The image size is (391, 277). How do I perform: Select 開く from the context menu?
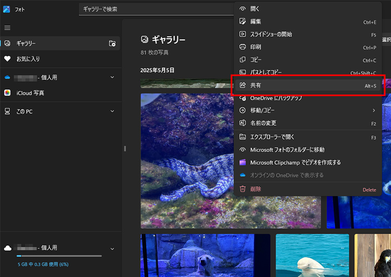click(x=255, y=9)
